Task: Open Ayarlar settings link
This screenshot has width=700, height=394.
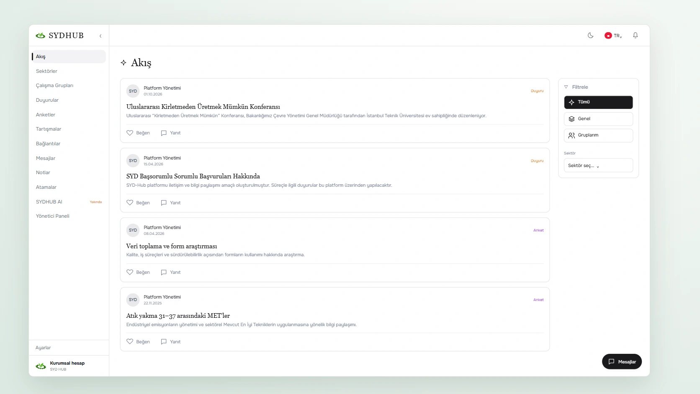Action: click(x=43, y=348)
